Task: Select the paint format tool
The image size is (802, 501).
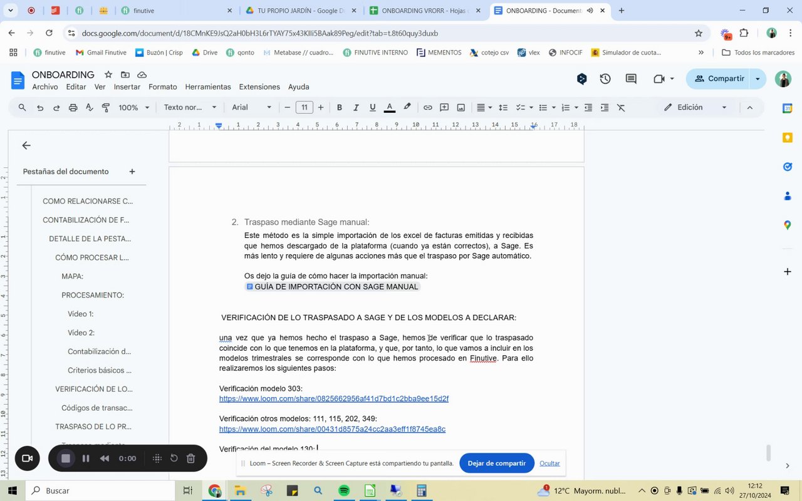Action: [x=105, y=108]
